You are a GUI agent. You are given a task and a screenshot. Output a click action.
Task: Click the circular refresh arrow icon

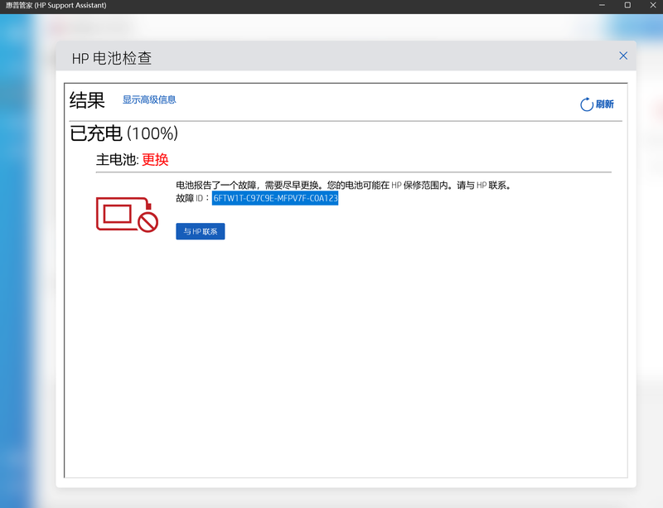coord(587,104)
